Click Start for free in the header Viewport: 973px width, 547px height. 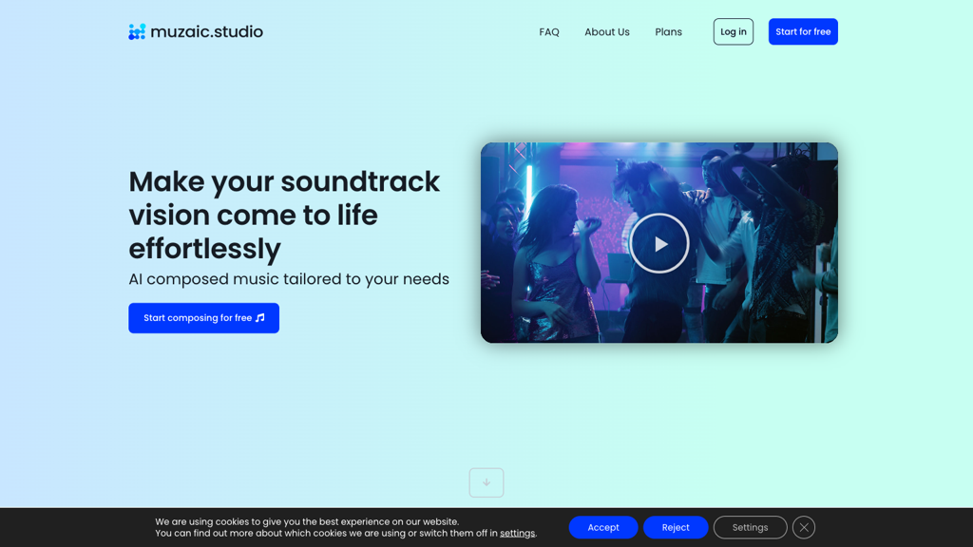click(803, 31)
